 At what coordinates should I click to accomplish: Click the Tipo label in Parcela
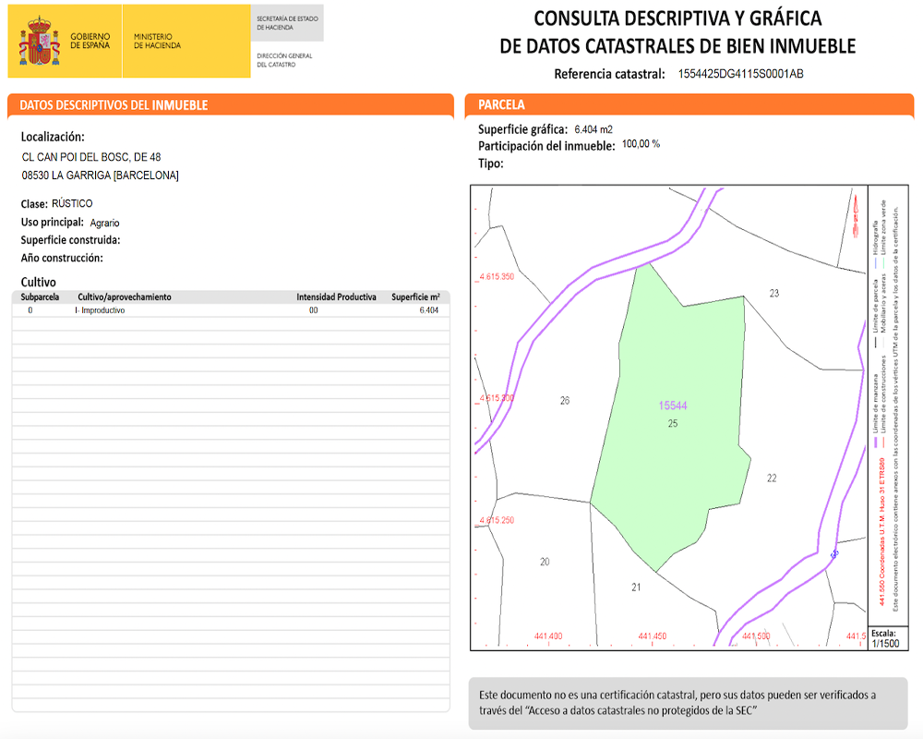[x=491, y=164]
